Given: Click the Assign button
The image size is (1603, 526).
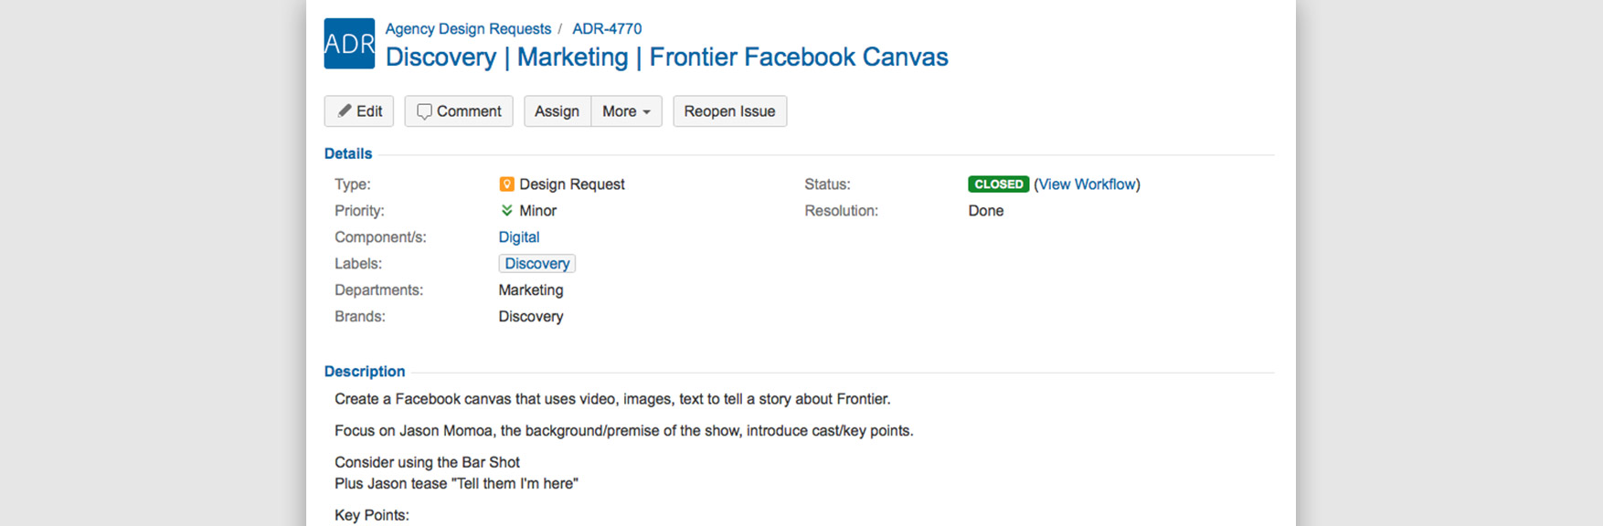Looking at the screenshot, I should 557,111.
